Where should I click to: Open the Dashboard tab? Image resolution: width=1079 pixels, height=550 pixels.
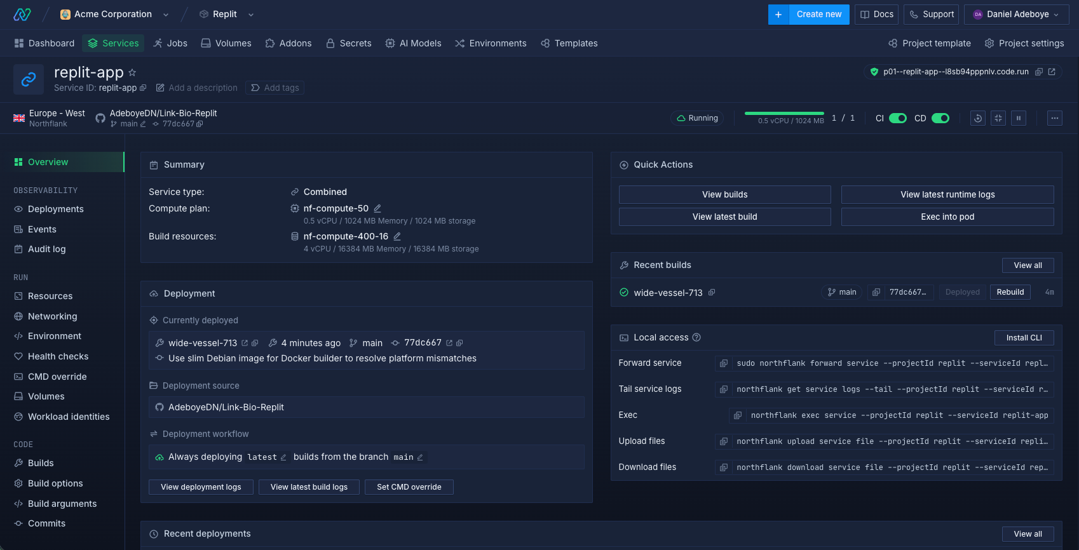pyautogui.click(x=44, y=43)
